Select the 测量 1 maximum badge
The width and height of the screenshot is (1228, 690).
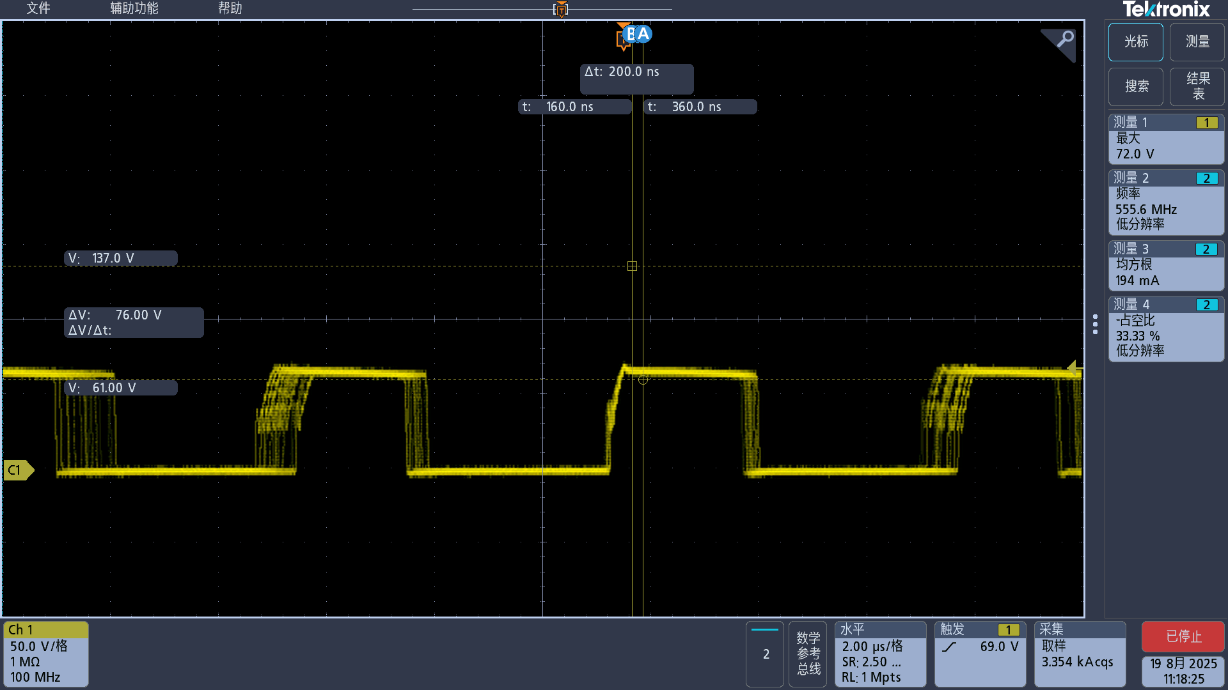pyautogui.click(x=1166, y=139)
